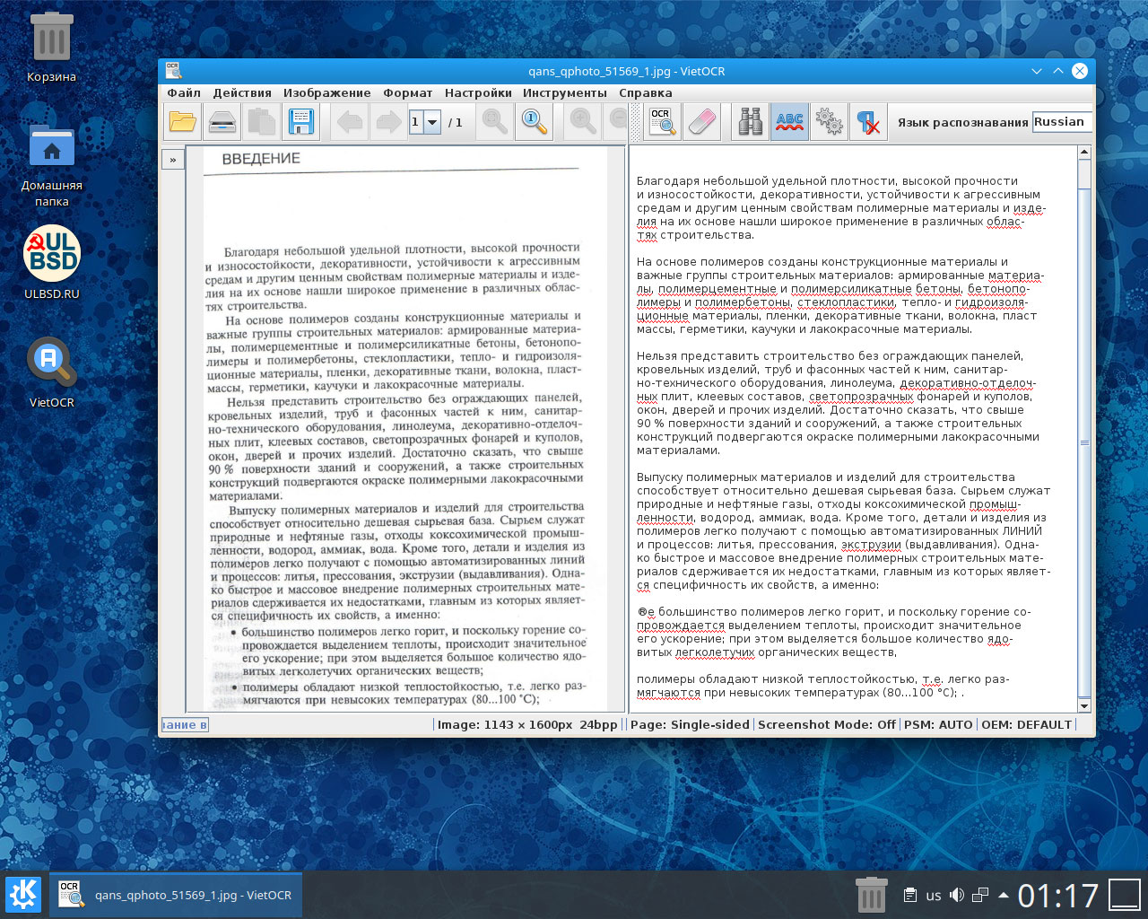Click the remove line breaks paragraph icon
1148x919 pixels.
point(867,122)
